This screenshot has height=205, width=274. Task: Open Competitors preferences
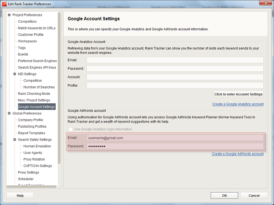point(27,21)
